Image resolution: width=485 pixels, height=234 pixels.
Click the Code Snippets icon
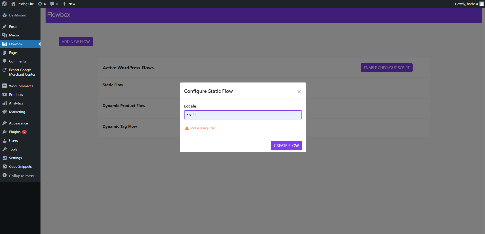[x=5, y=166]
